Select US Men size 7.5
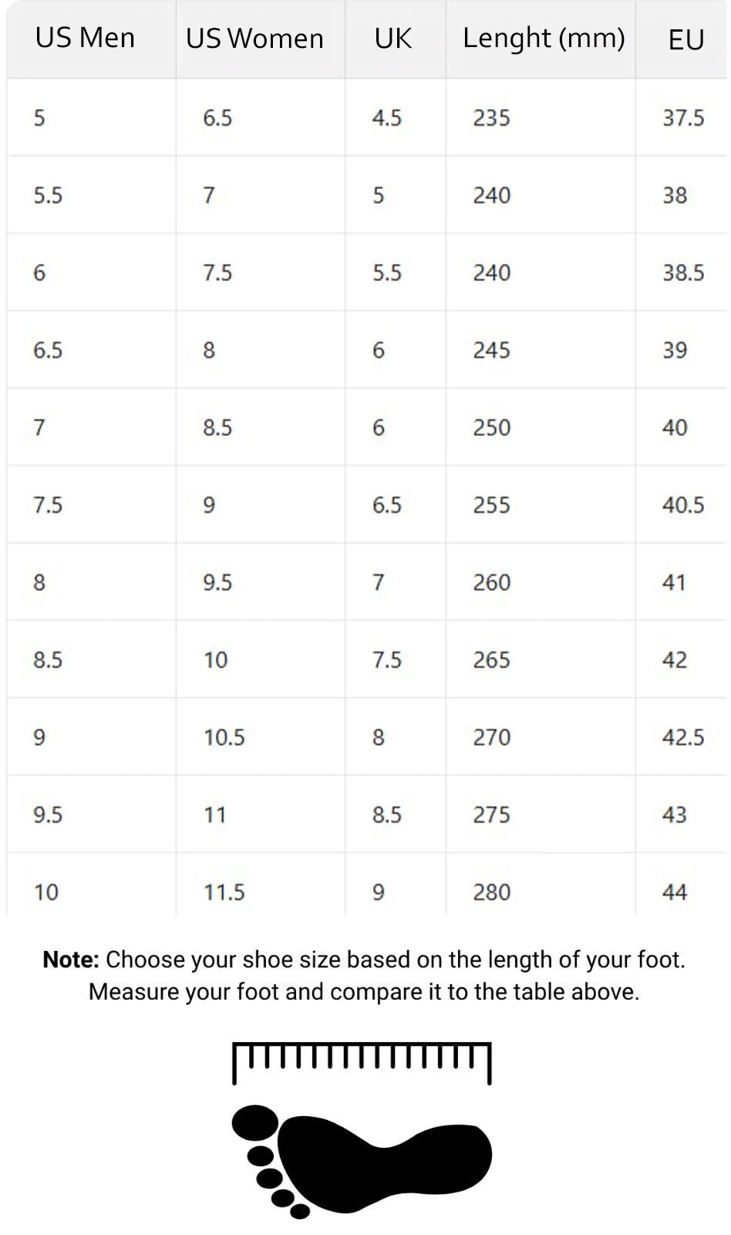The width and height of the screenshot is (731, 1235). pos(48,505)
